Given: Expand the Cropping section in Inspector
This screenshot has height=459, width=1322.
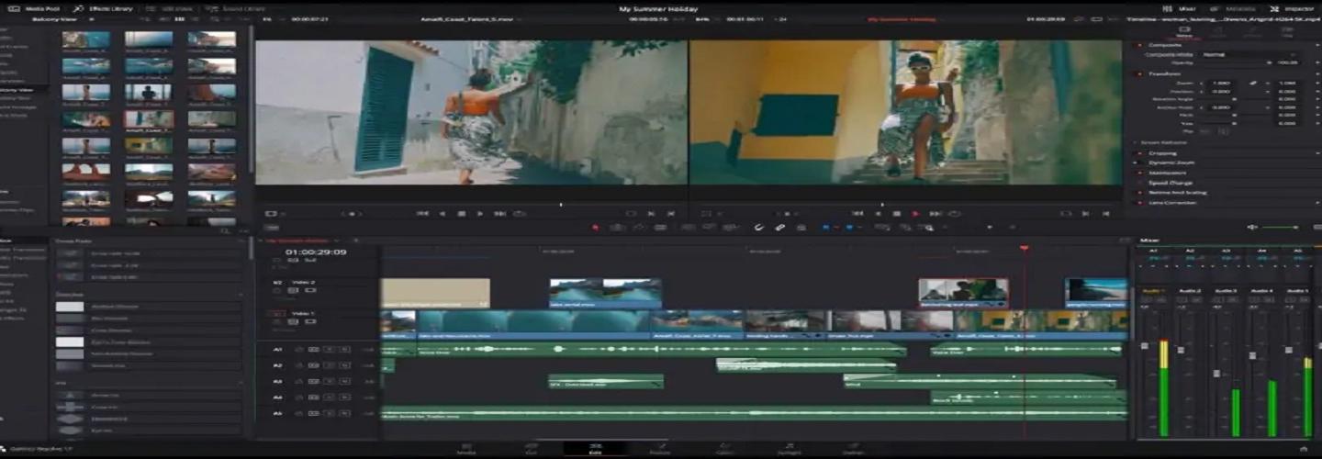Looking at the screenshot, I should 1162,152.
